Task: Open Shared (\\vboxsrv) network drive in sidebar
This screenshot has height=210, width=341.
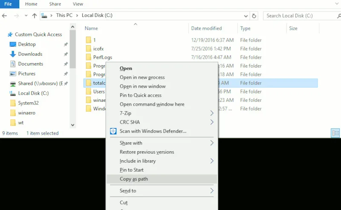Action: click(x=40, y=83)
